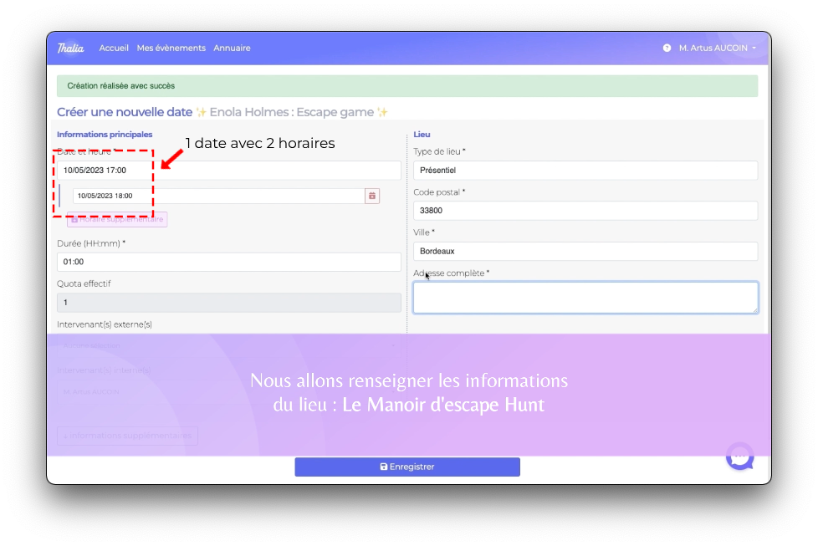
Task: Remove the 18:00 time slot via calendar icon
Action: coord(372,196)
